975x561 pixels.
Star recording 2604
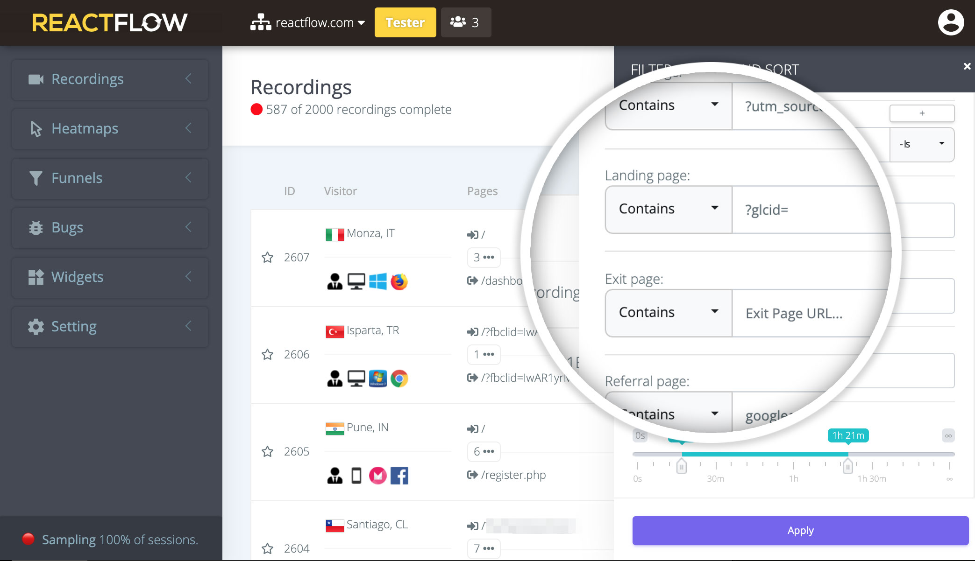pos(267,548)
